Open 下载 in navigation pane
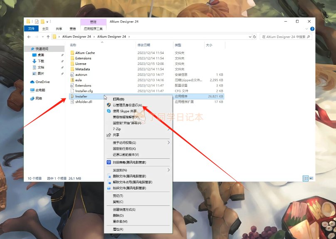Viewport: 336px width, 239px height. click(41, 61)
